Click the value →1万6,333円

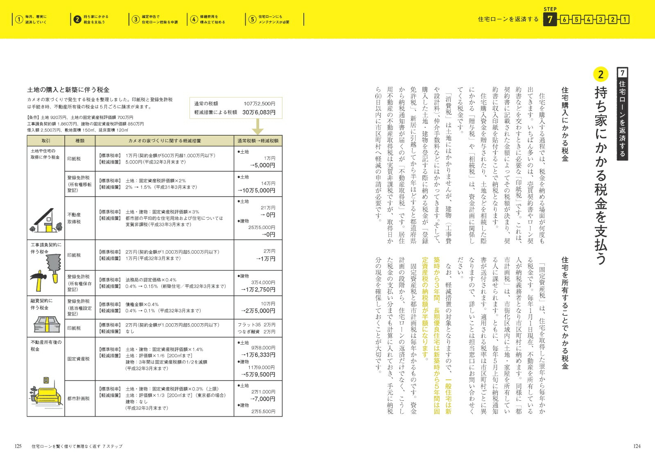(258, 355)
